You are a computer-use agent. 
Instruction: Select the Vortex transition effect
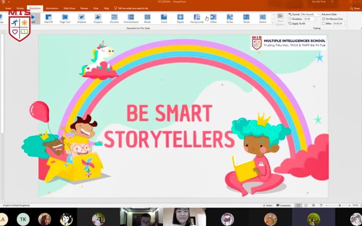(230, 18)
